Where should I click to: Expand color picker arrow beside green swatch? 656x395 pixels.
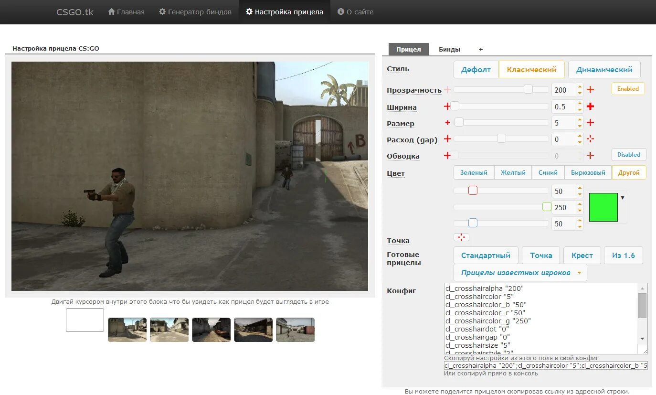(x=622, y=197)
